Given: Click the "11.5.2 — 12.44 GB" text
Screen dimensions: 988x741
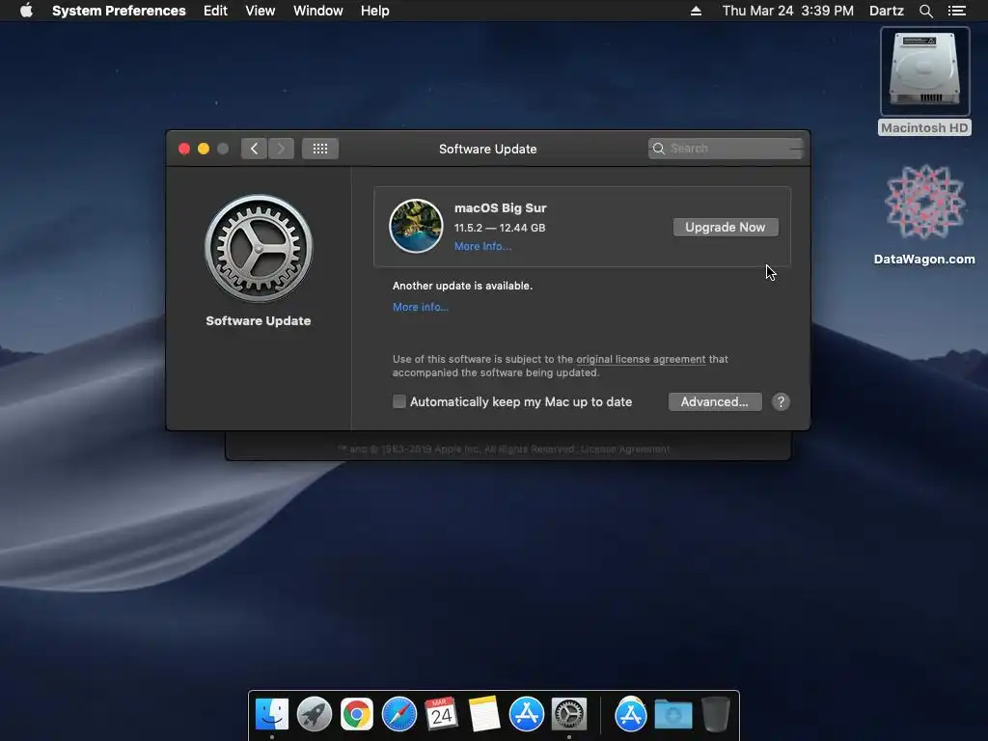Looking at the screenshot, I should tap(500, 228).
